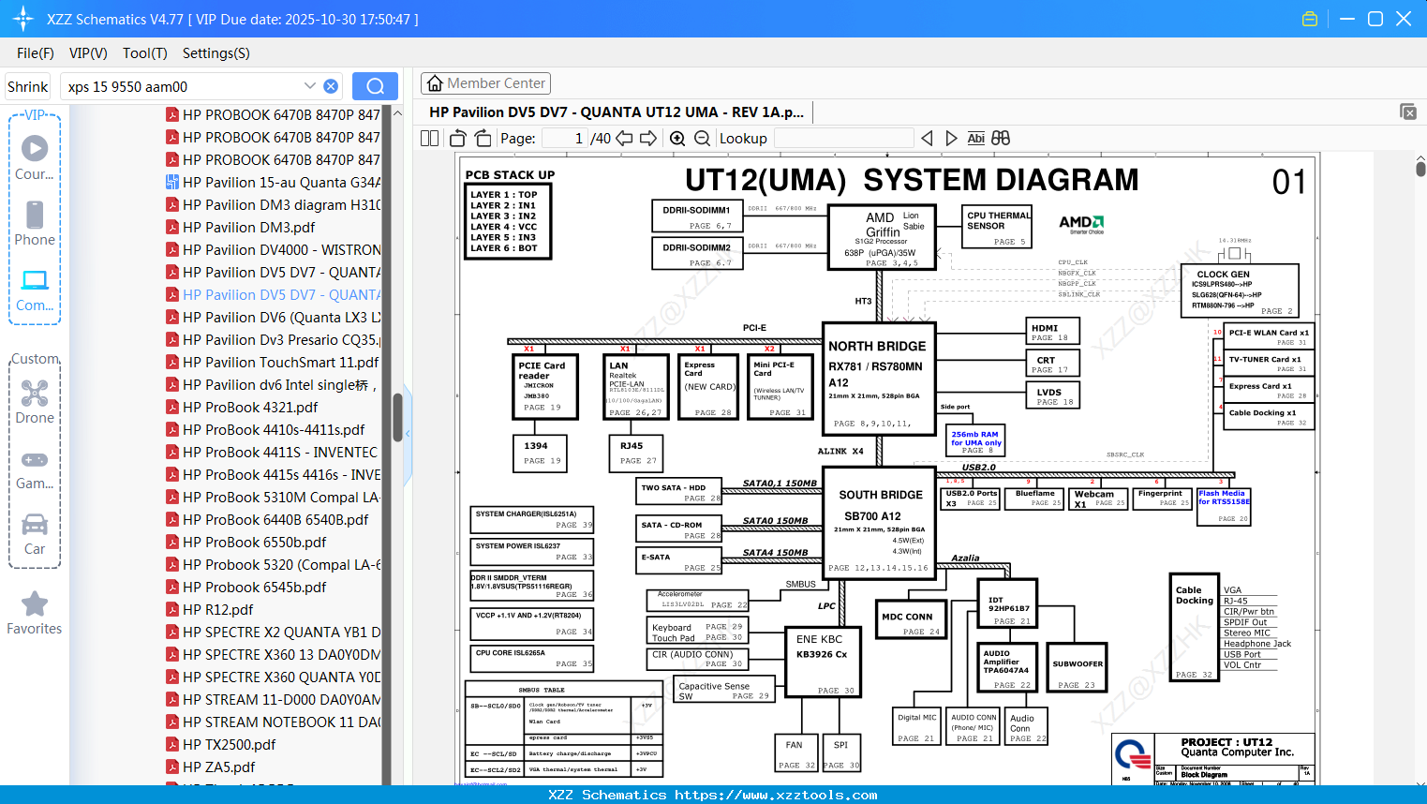The width and height of the screenshot is (1427, 804).
Task: Click the blue search button
Action: [x=375, y=86]
